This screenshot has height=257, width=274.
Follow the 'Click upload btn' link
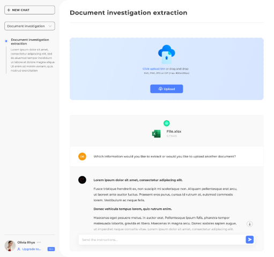point(154,69)
